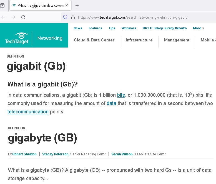Follow the 'bits' hyperlink
216x184 pixels.
(x=121, y=95)
